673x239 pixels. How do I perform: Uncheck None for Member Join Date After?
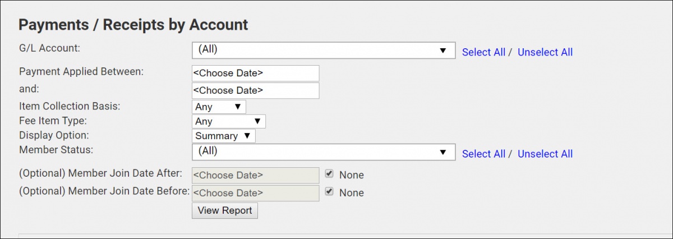click(x=330, y=174)
